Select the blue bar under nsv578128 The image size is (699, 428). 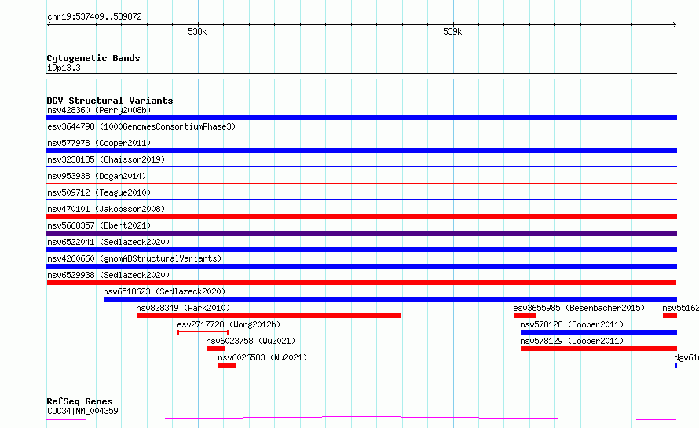click(x=598, y=332)
